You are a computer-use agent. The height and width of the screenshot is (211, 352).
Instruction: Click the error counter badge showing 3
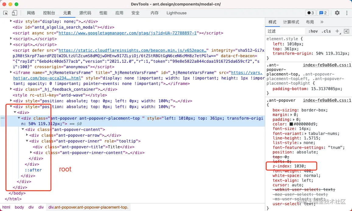311,13
